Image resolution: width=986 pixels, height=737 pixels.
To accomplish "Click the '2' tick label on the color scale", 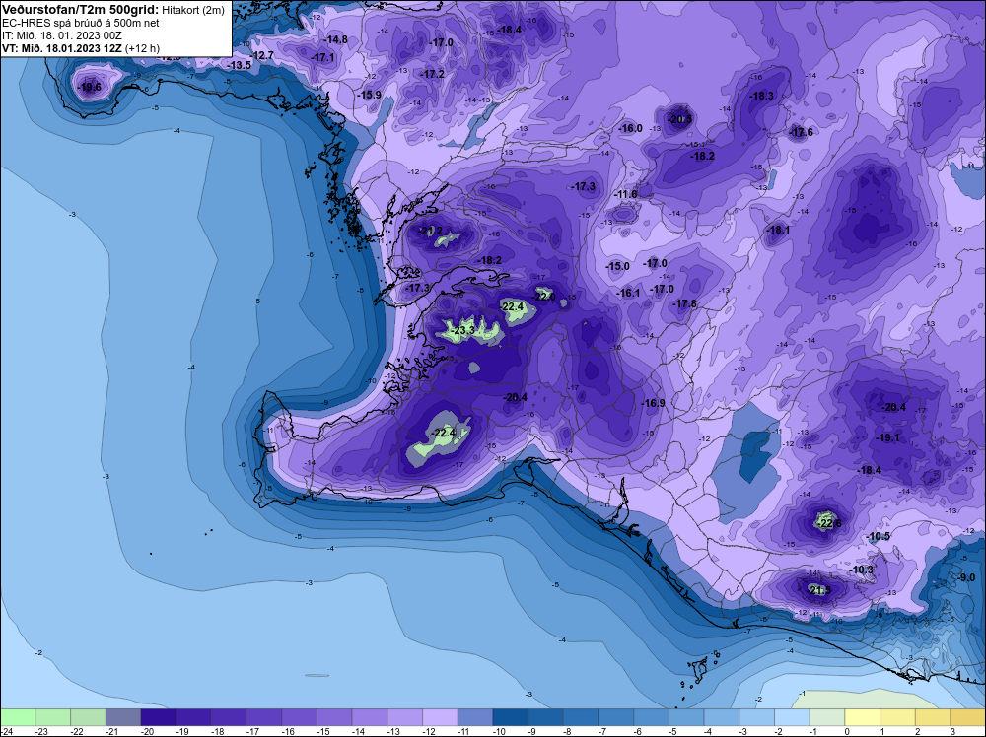I will pyautogui.click(x=917, y=731).
